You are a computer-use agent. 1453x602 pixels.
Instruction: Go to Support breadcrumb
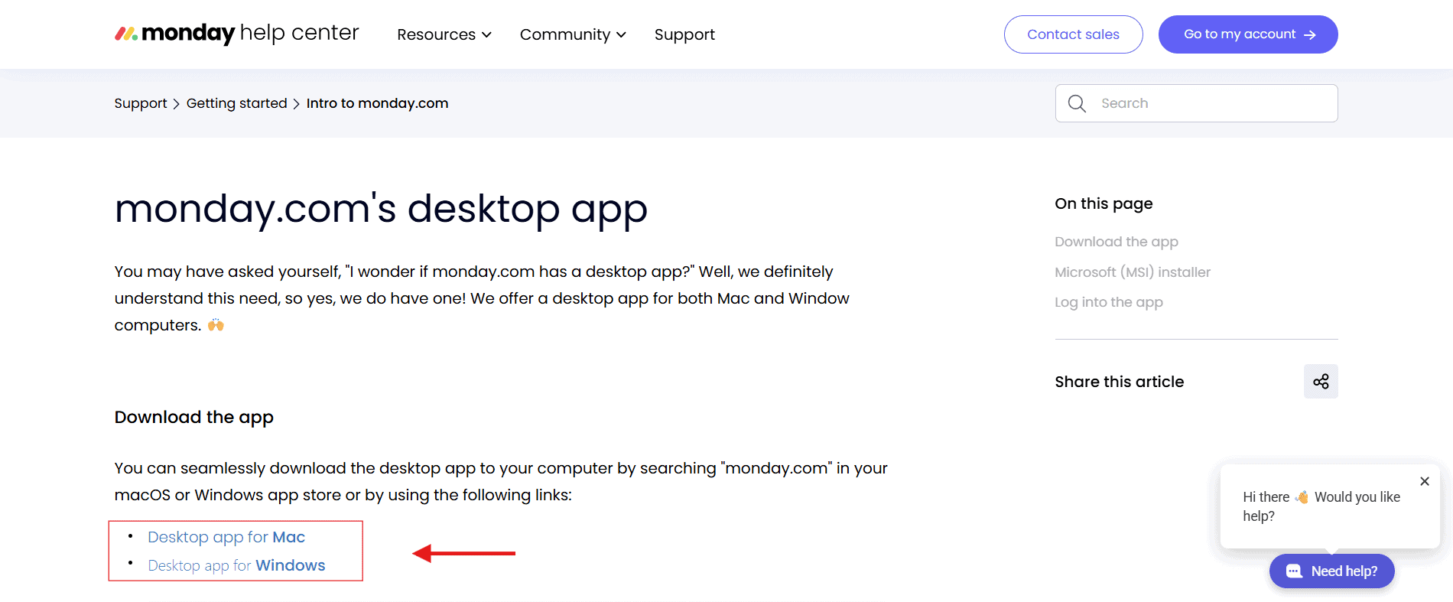(141, 103)
